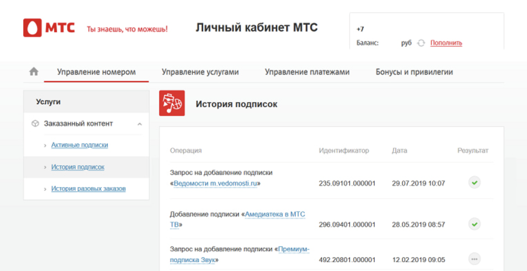The width and height of the screenshot is (527, 271).
Task: Open the История подписок sidebar link
Action: 78,167
